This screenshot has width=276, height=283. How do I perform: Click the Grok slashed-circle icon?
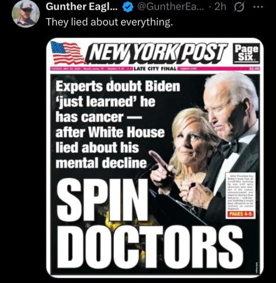point(239,7)
